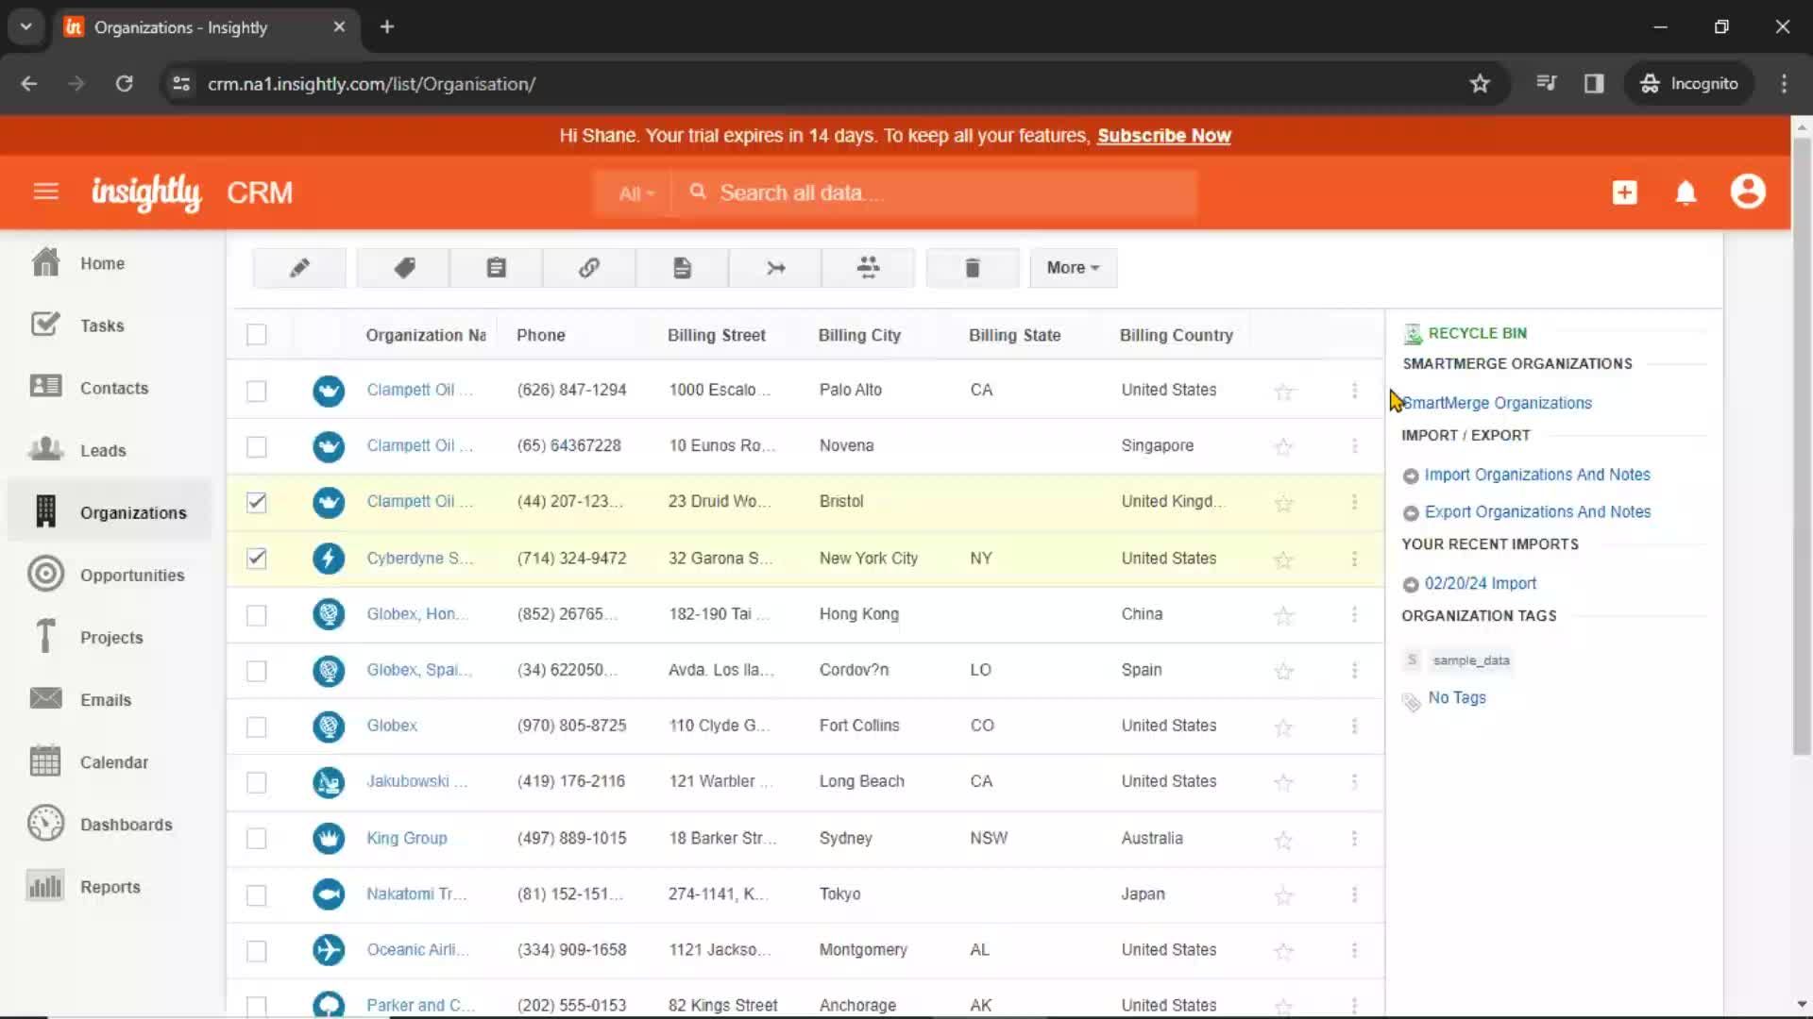The image size is (1813, 1019).
Task: Click the sample_data organization tag
Action: click(x=1470, y=660)
